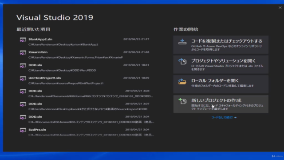Image resolution: width=284 pixels, height=160 pixels.
Task: Click the clone or checkout download icon
Action: tap(182, 41)
